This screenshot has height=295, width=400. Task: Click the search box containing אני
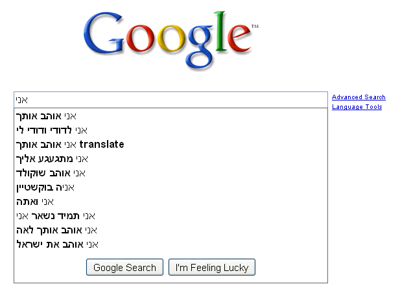click(171, 99)
